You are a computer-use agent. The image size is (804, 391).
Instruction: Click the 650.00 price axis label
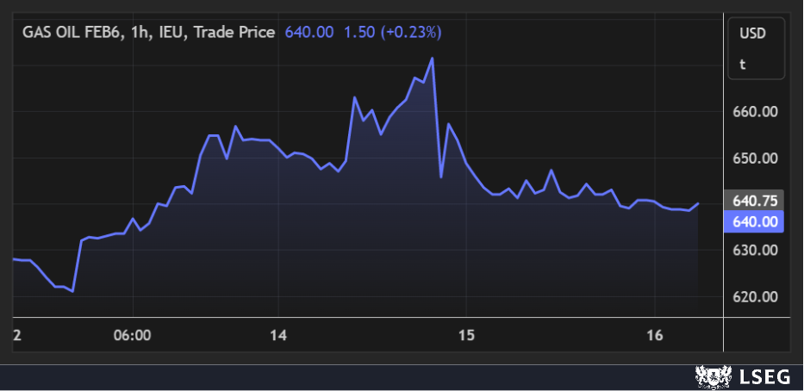pyautogui.click(x=754, y=158)
